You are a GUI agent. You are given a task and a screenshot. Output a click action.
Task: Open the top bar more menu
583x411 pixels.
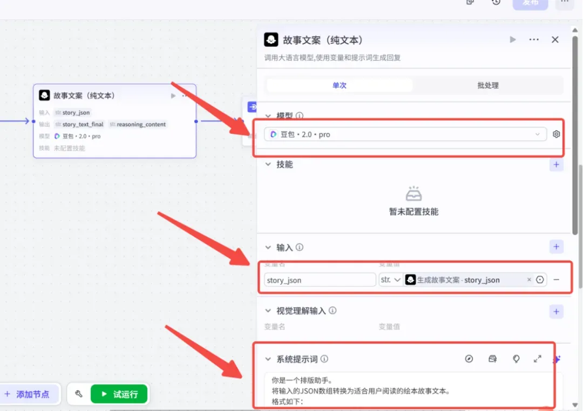(x=565, y=2)
